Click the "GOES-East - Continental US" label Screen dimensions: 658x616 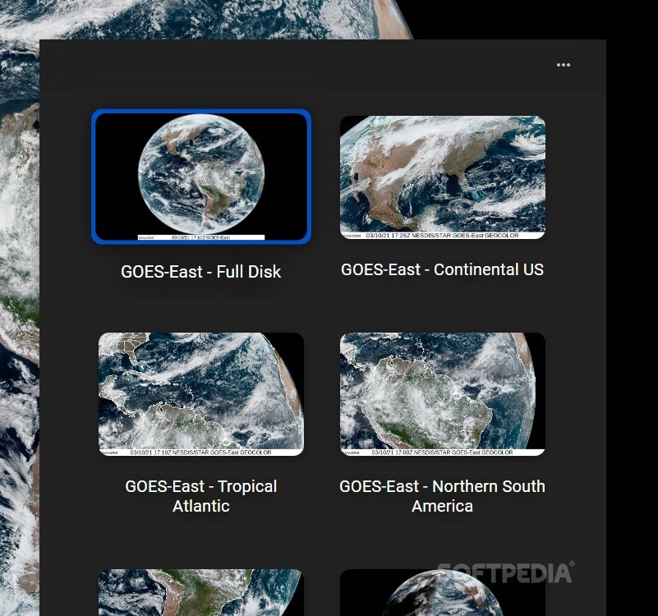442,269
